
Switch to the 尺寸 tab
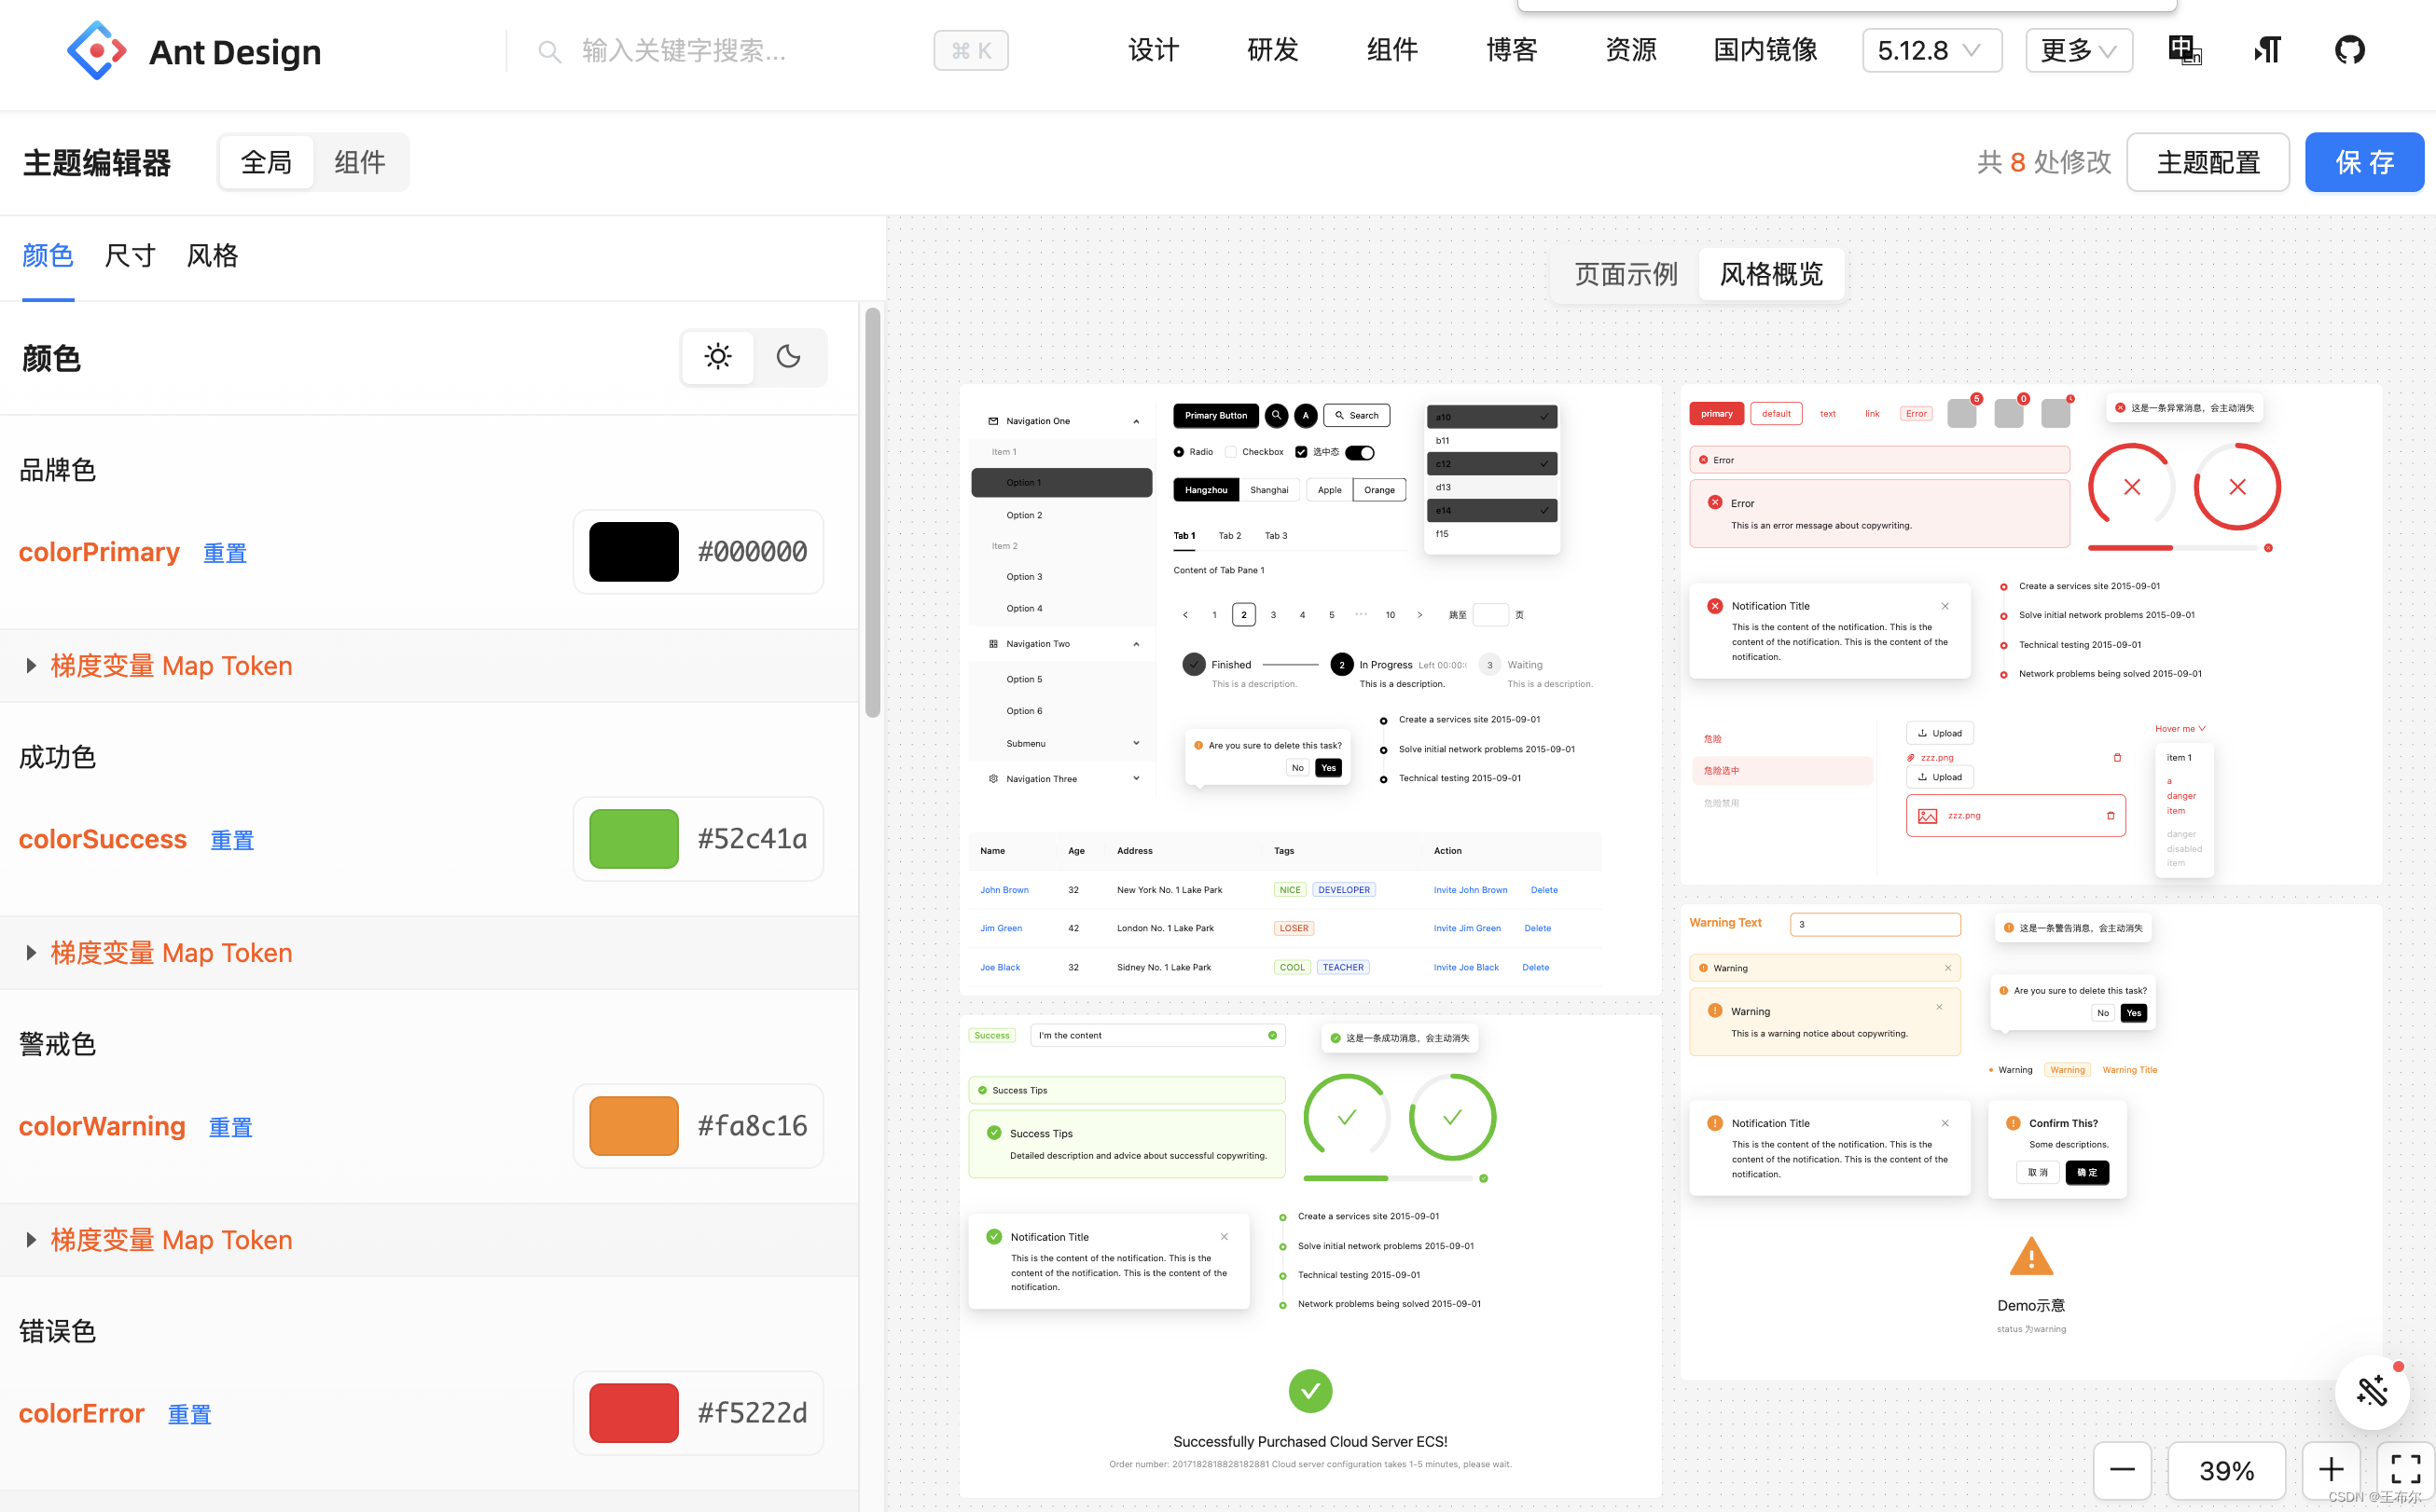(x=130, y=256)
